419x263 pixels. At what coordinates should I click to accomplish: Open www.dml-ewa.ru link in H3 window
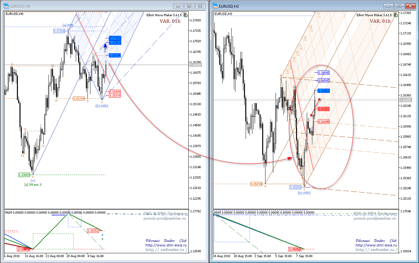tap(376, 245)
